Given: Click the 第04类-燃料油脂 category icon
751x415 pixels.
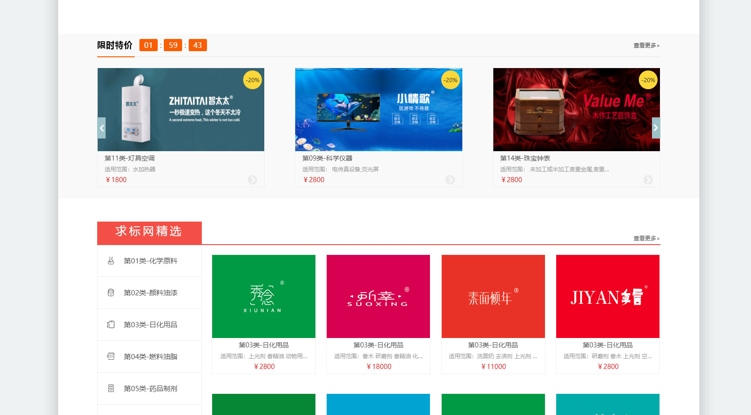Looking at the screenshot, I should pyautogui.click(x=111, y=356).
